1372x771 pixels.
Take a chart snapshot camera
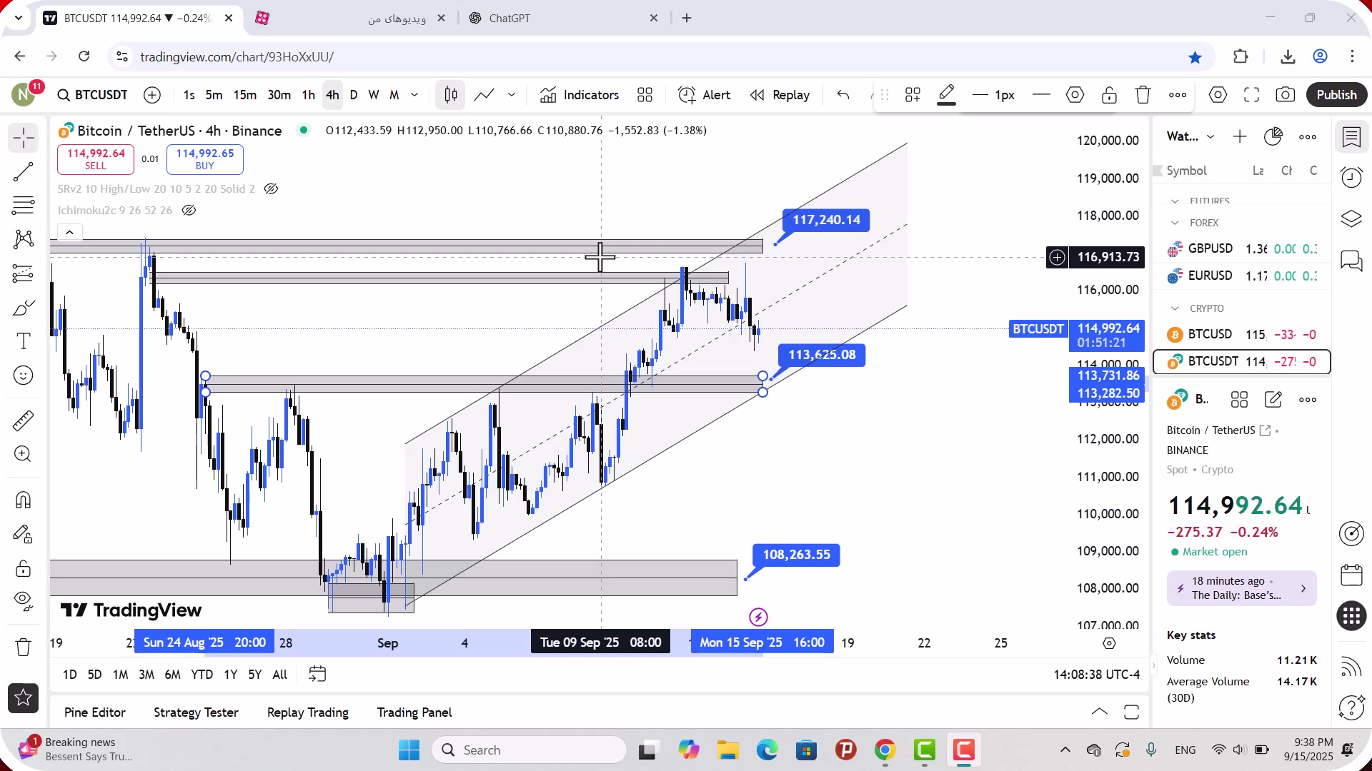(x=1286, y=95)
